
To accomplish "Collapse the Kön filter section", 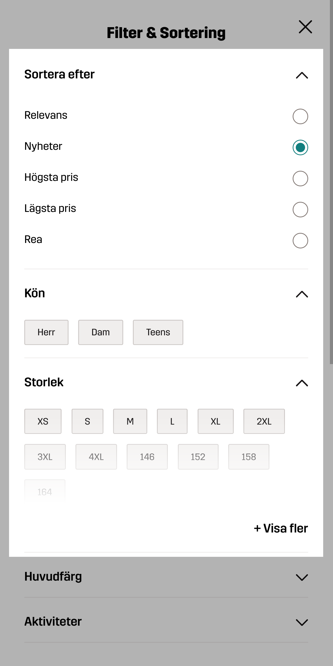I will [x=302, y=294].
